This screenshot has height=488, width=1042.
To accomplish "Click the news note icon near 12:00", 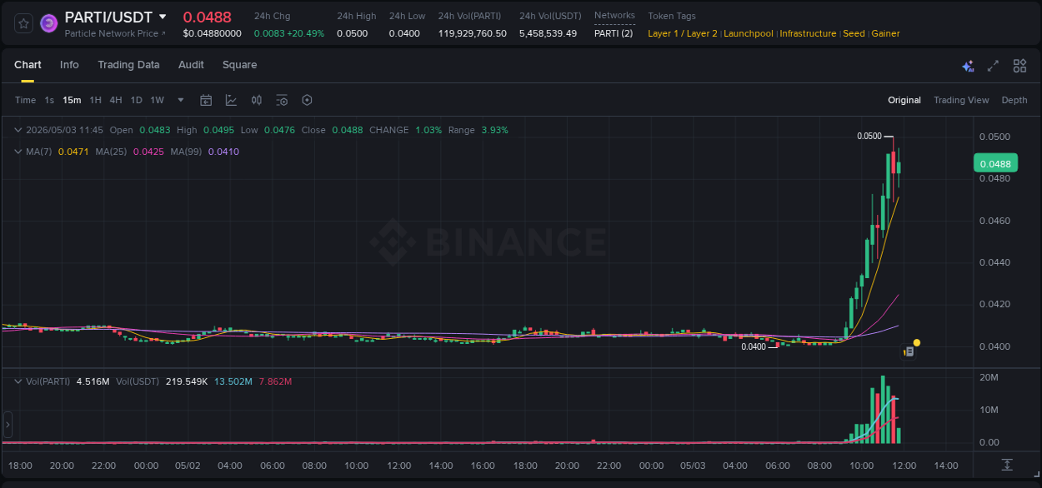I will point(909,352).
